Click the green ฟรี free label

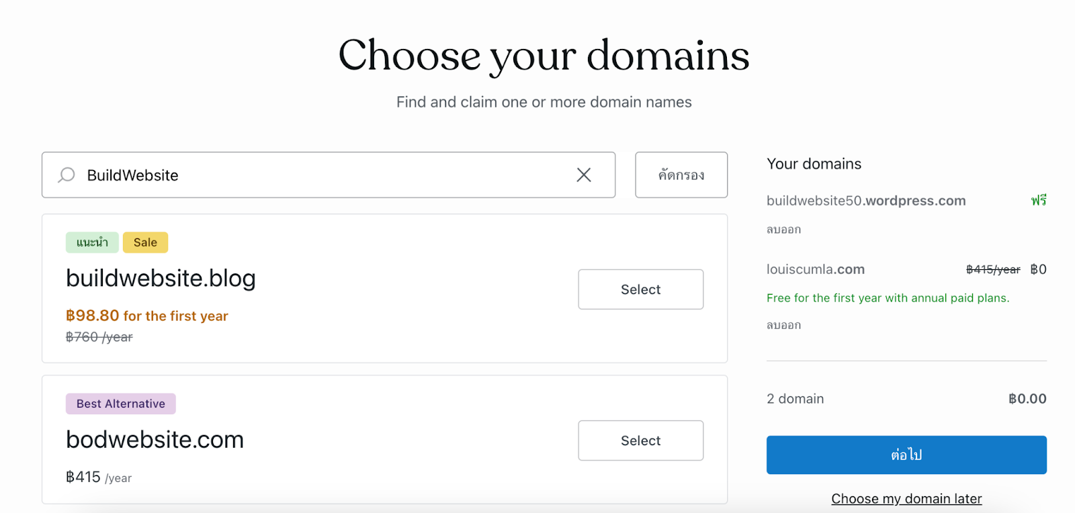point(1039,200)
